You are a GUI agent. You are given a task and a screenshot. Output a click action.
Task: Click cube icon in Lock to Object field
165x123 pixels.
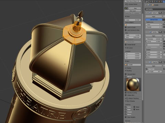pos(126,25)
